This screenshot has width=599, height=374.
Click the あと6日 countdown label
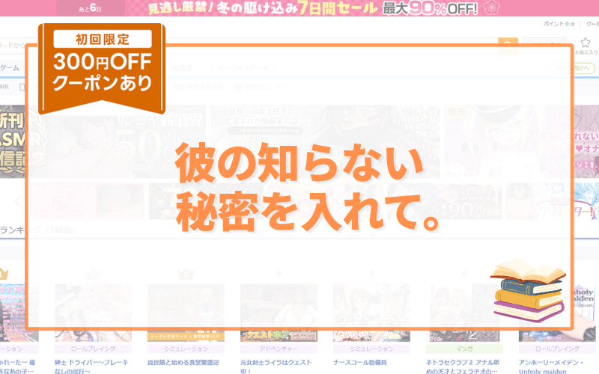[x=90, y=8]
